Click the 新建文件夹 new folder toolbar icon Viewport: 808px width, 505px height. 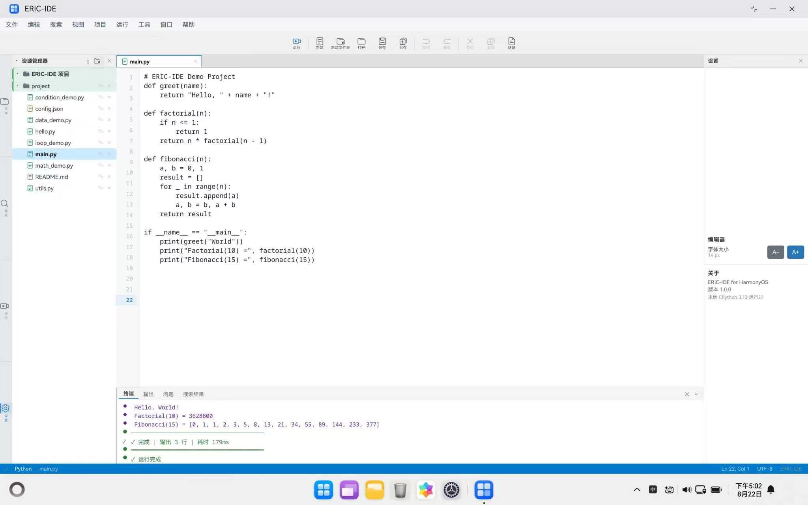(340, 43)
